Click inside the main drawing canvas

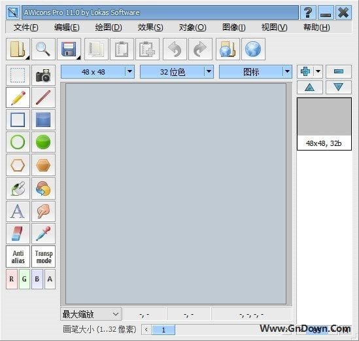click(176, 194)
